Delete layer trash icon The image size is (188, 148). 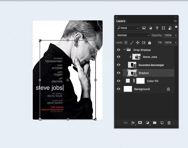point(169,123)
